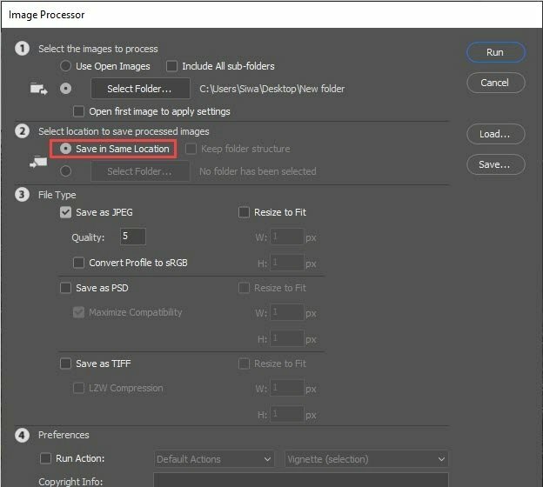Click the 'File Type' section heading
543x487 pixels.
tap(57, 195)
